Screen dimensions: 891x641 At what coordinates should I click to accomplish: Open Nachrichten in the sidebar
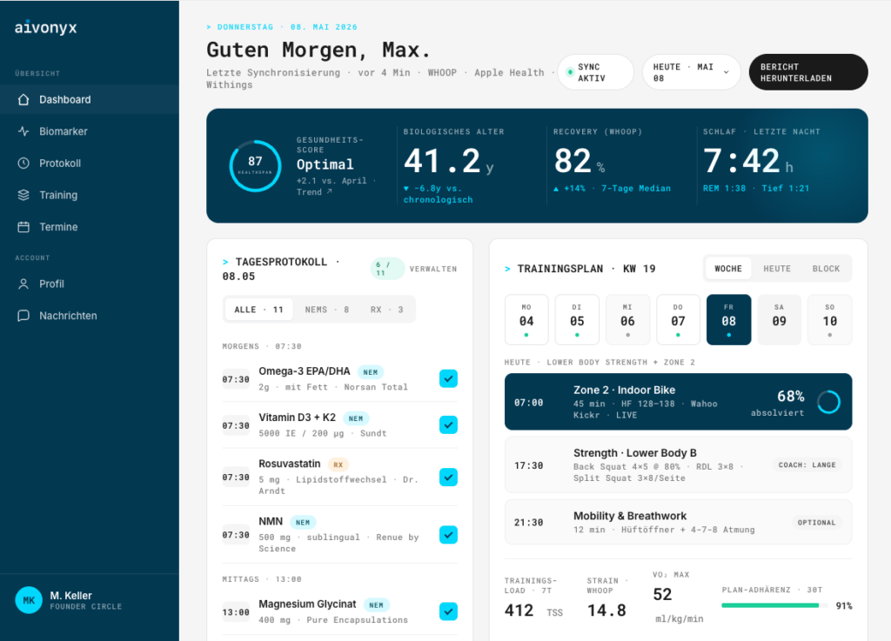[90, 316]
